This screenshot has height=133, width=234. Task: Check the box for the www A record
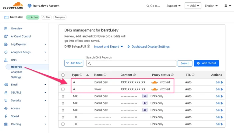[x=63, y=89]
